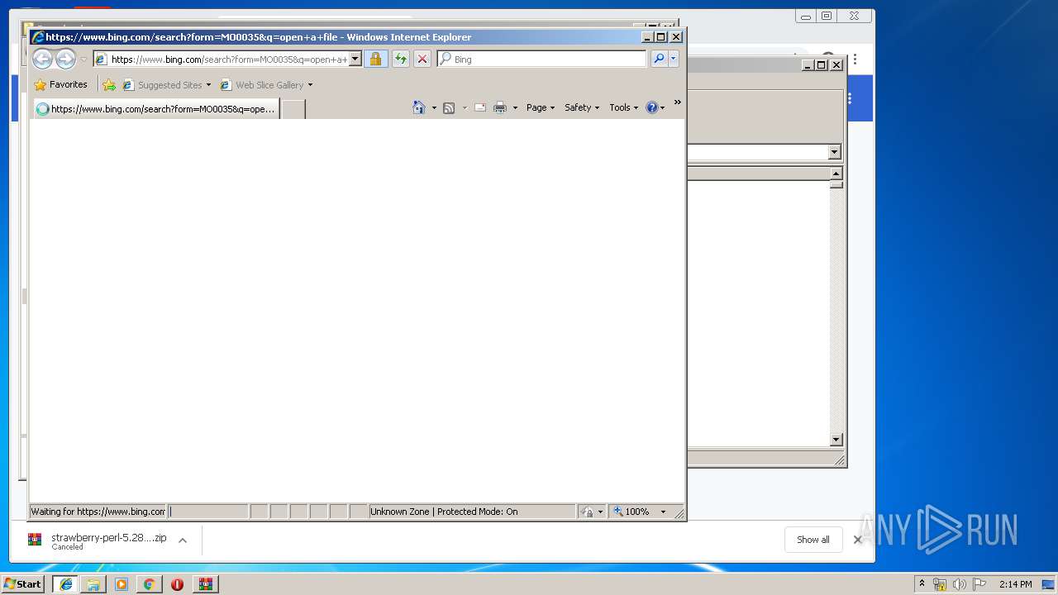Open dropdown in the background dialog window
Viewport: 1058px width, 595px height.
point(834,152)
